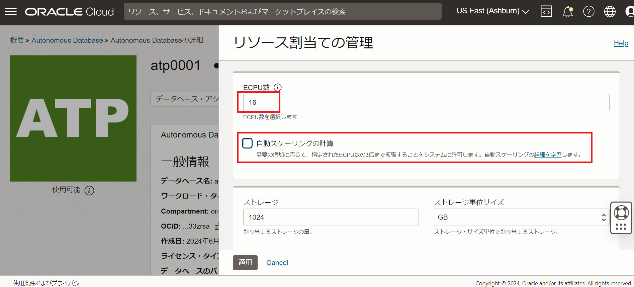Enable the 自動スケーリングの計算 checkbox
The image size is (634, 287).
[x=247, y=143]
